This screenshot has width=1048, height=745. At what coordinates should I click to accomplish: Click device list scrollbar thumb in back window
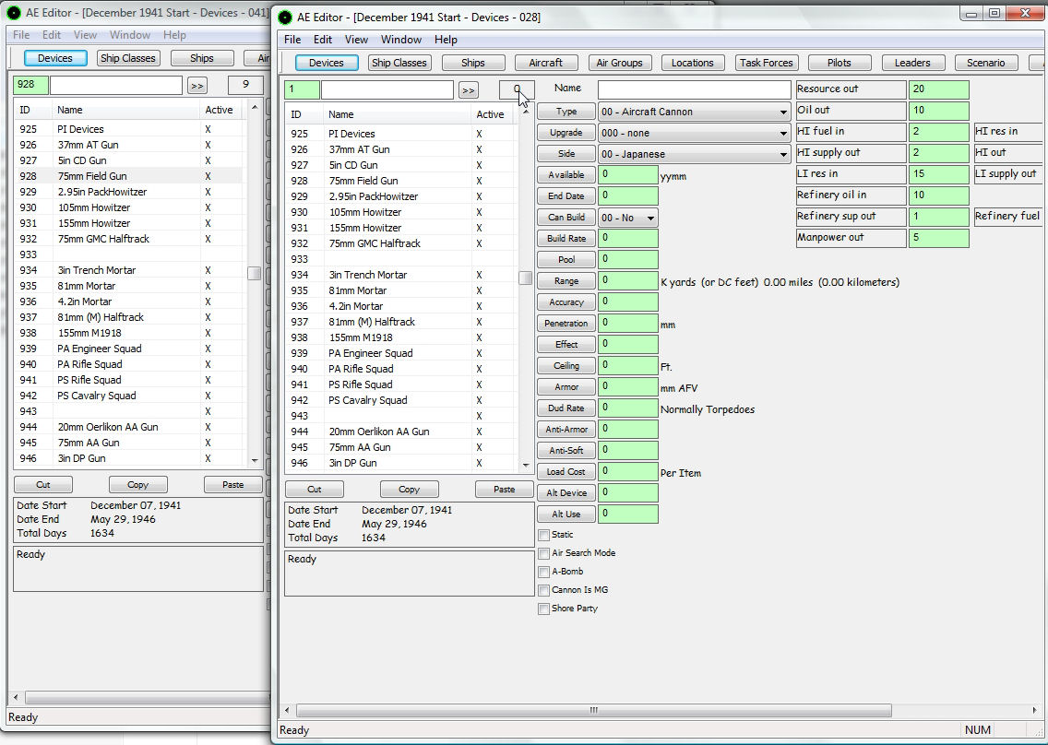pos(254,273)
